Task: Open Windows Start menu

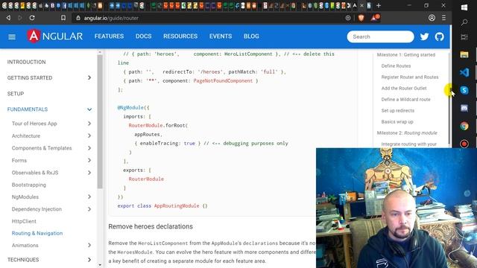Action: click(464, 7)
